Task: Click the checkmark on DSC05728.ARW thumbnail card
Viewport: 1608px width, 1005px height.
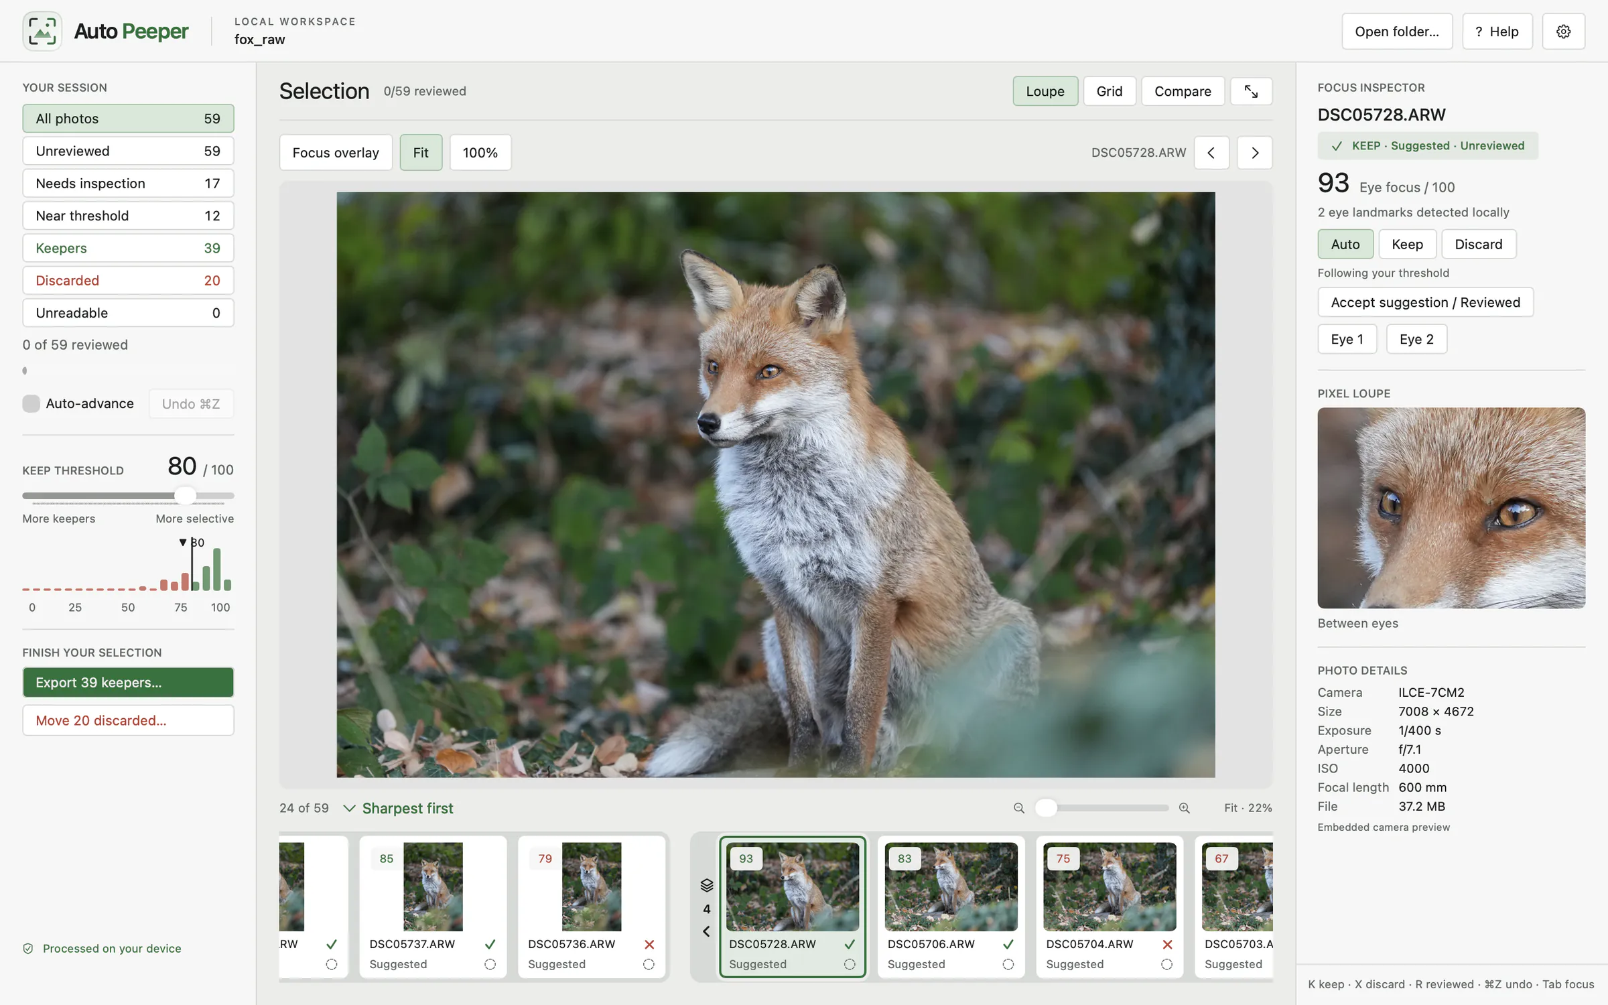Action: (850, 944)
